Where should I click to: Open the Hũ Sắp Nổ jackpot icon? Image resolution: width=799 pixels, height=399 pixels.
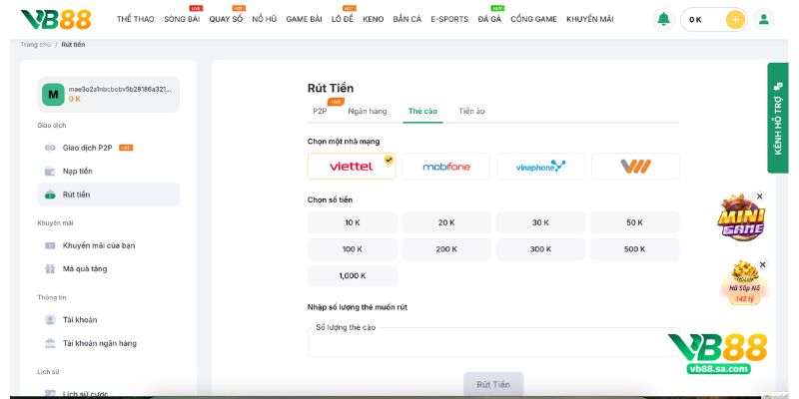pos(744,283)
